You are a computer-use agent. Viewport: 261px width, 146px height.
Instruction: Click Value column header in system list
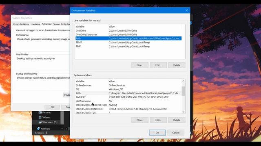111,81
